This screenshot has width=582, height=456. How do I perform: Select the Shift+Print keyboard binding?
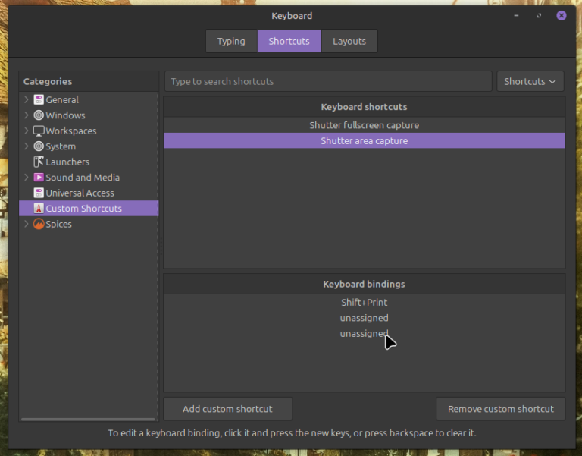(x=364, y=302)
